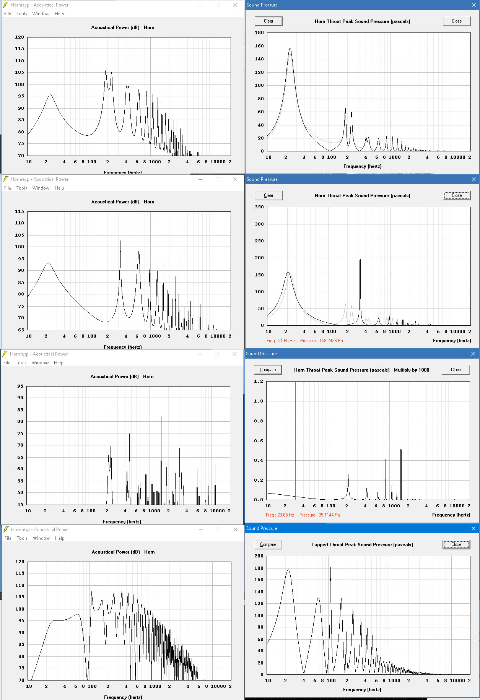Viewport: 480px width, 700px height.
Task: Close Hornresp window with 95 dB axis via X
Action: point(234,354)
